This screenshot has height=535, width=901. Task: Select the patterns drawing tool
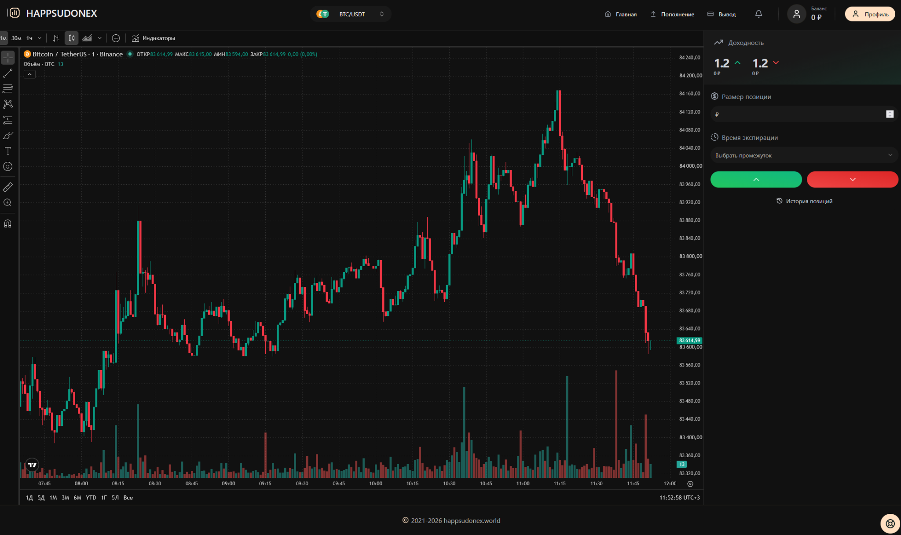tap(8, 104)
